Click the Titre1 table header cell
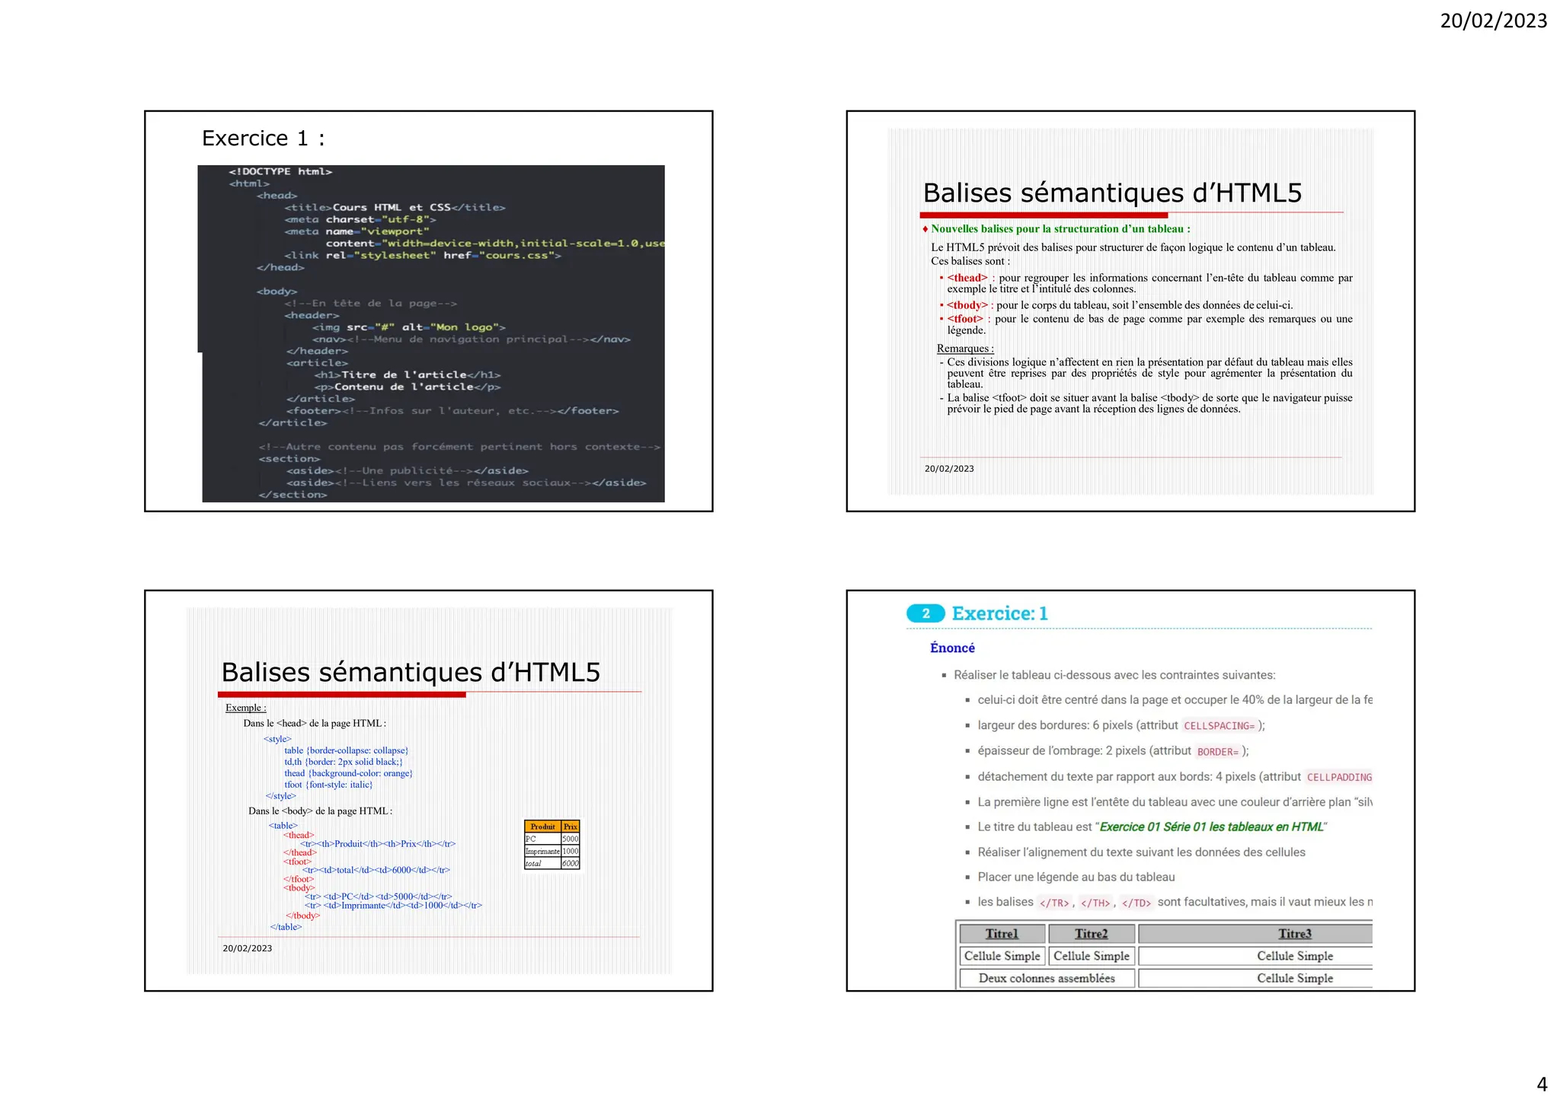 tap(1002, 934)
